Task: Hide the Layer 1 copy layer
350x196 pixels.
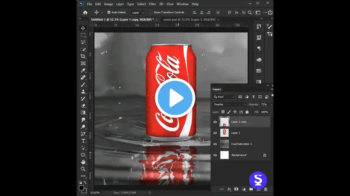Action: click(x=215, y=122)
